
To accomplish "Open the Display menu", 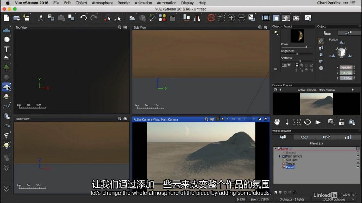I will 187,3.
